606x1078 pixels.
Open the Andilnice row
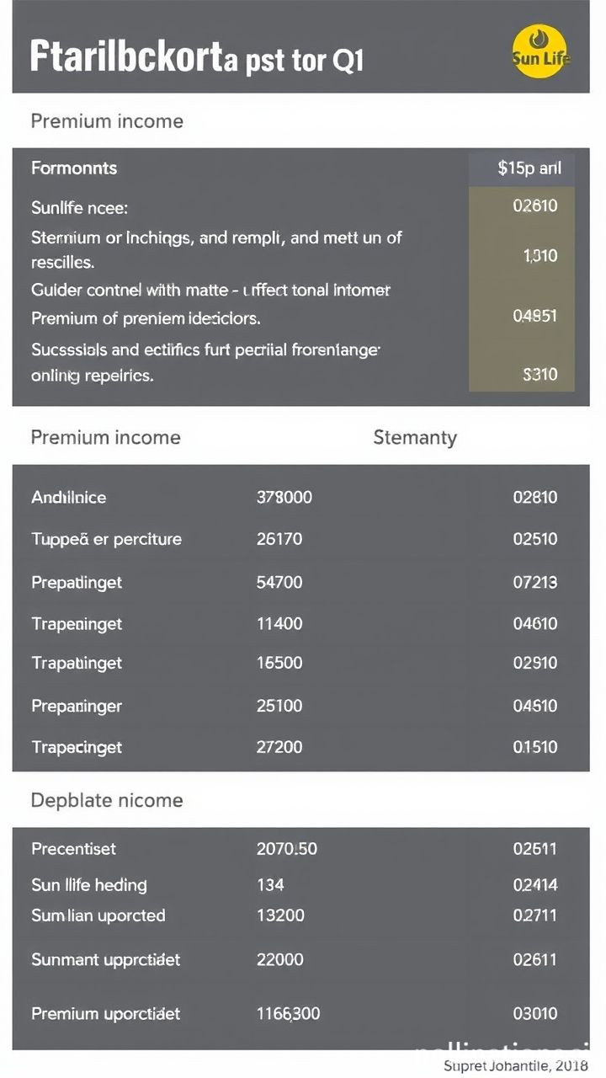tap(69, 498)
